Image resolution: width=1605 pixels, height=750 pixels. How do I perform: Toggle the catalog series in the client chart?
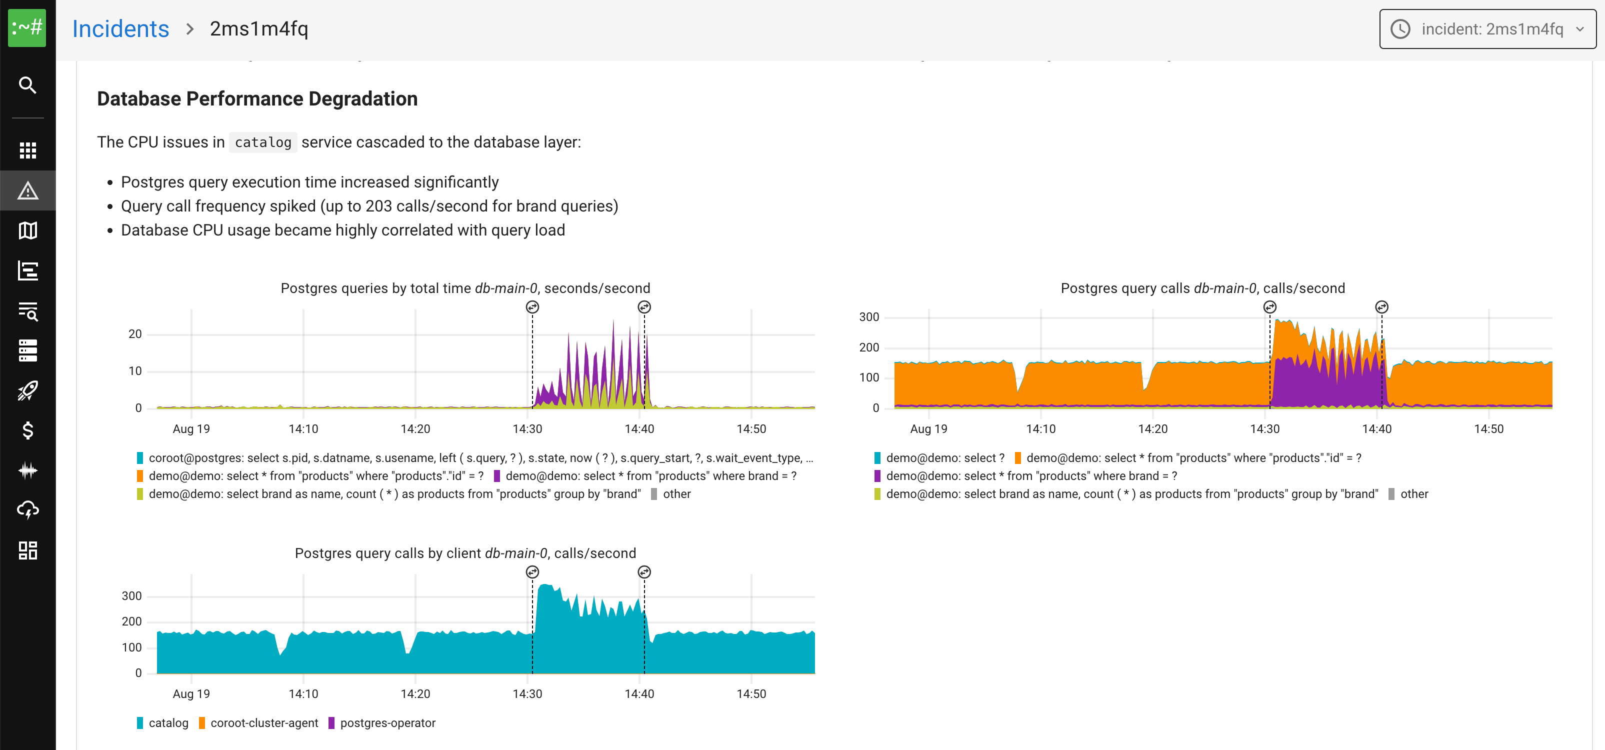tap(161, 722)
